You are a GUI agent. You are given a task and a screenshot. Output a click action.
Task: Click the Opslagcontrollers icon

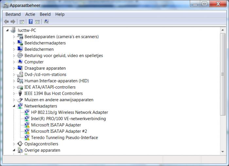tap(20, 144)
